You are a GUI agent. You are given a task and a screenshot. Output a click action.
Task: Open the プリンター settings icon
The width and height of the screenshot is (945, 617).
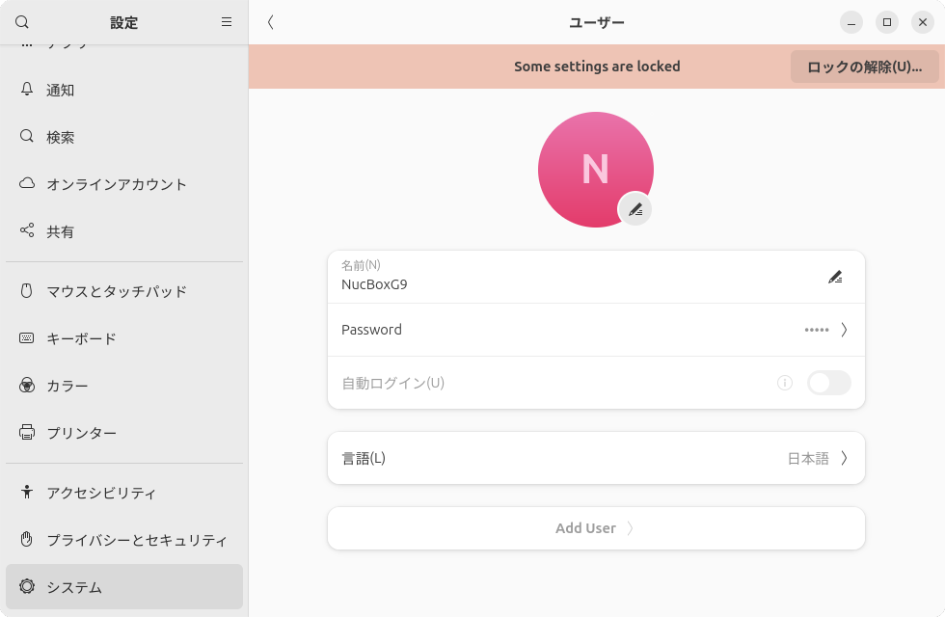click(x=26, y=433)
